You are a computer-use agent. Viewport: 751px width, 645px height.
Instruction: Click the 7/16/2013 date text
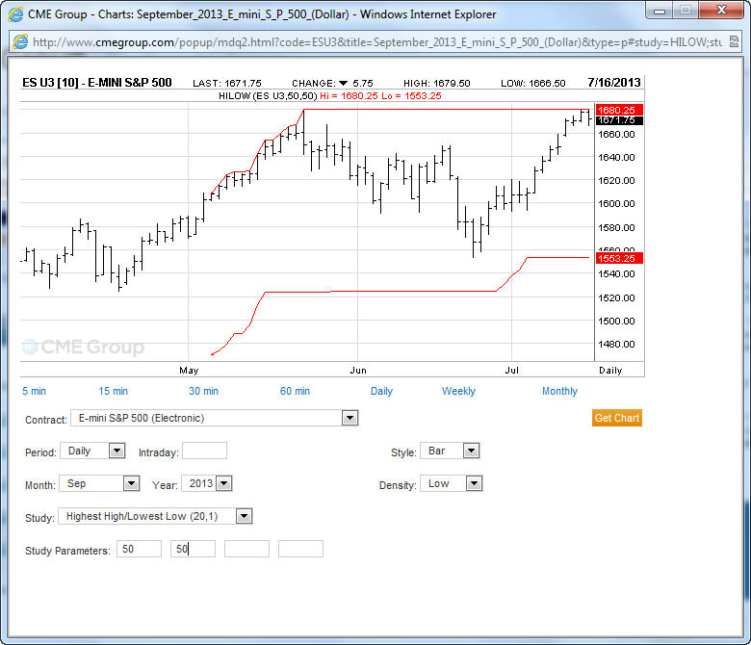click(x=614, y=83)
